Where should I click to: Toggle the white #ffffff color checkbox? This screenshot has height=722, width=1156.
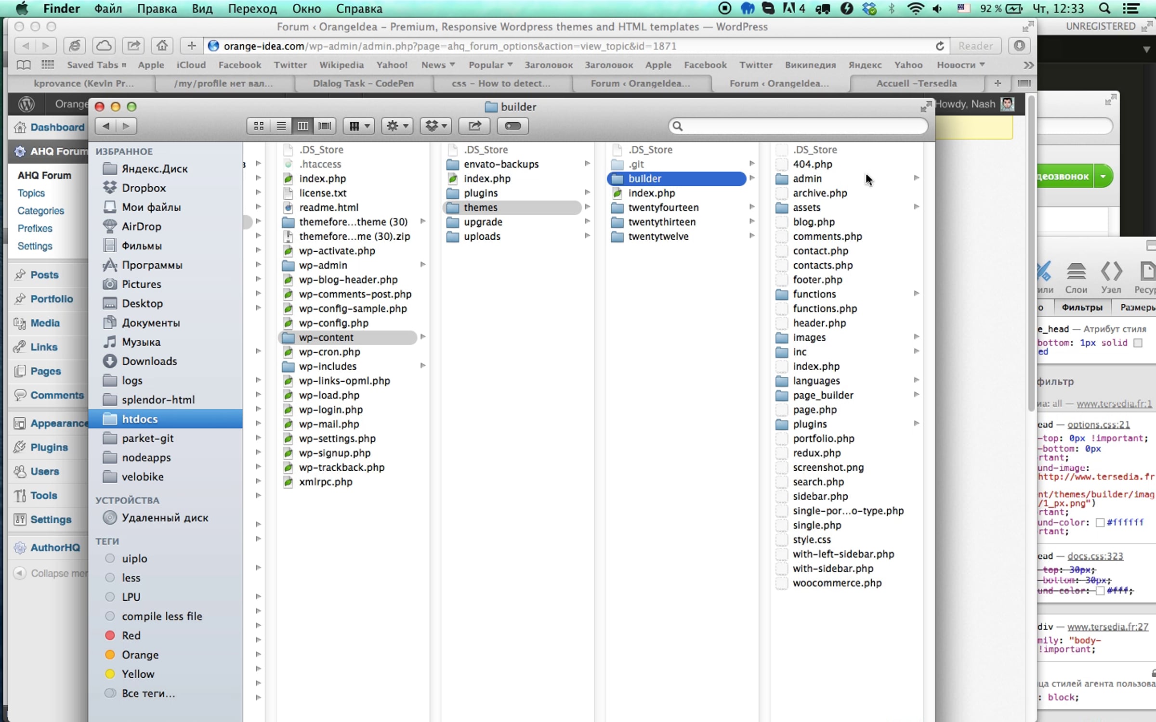pyautogui.click(x=1100, y=523)
